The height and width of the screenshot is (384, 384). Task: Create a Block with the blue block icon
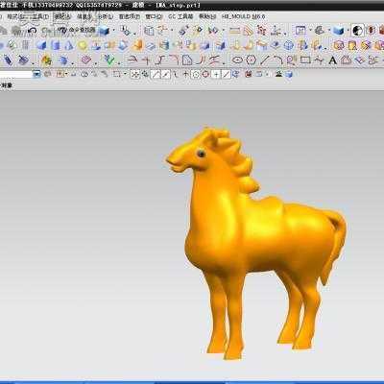point(41,45)
